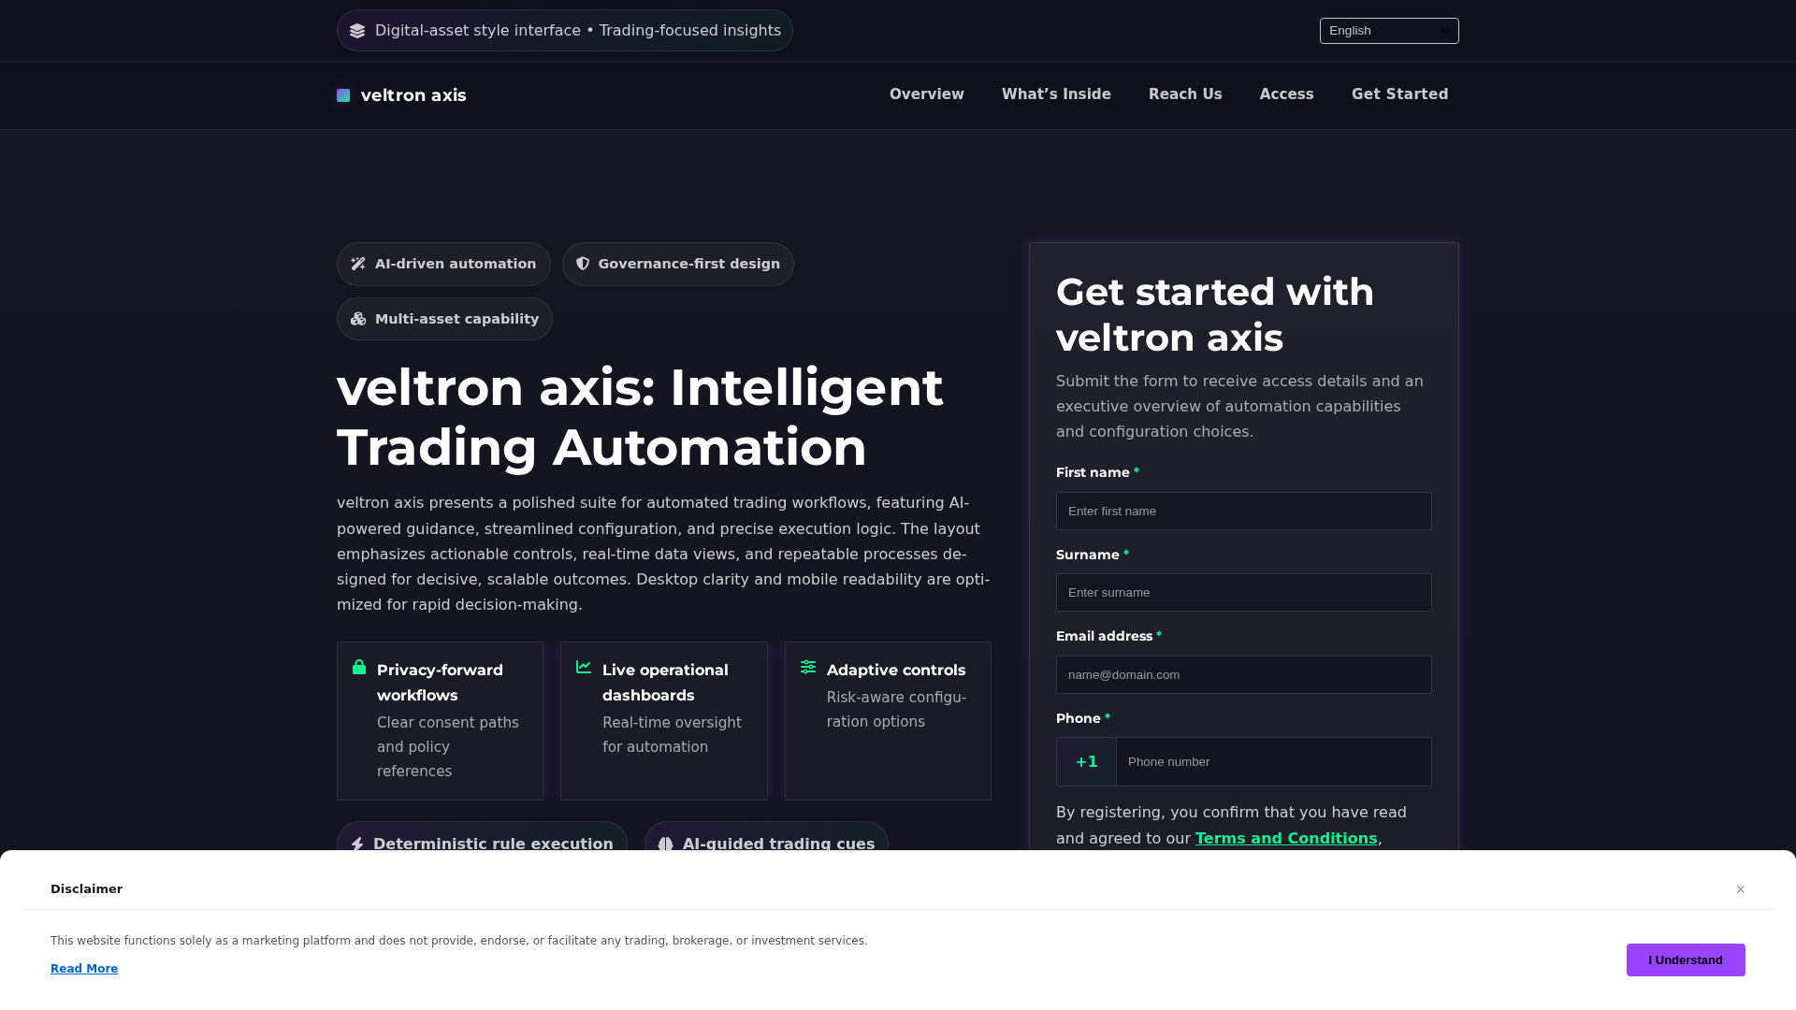
Task: Click the Disclaimer title text
Action: pos(86,889)
